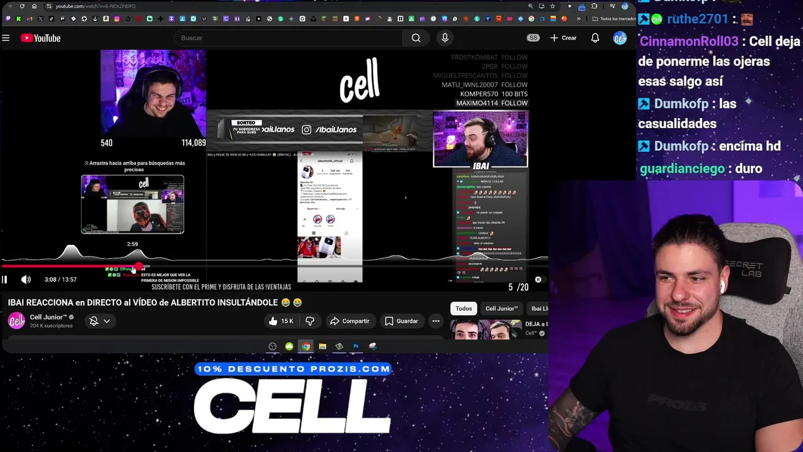
Task: Open Photoshop from the dock
Action: [356, 346]
